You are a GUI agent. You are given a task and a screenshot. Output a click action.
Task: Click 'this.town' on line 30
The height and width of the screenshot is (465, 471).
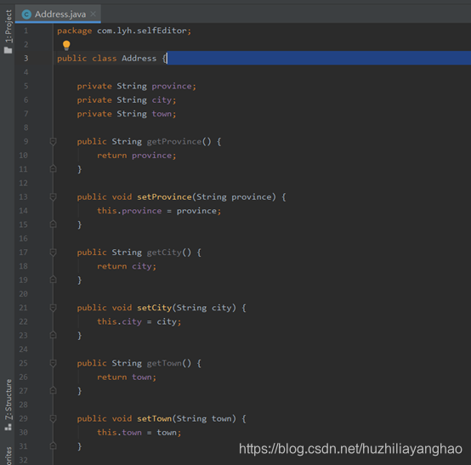[x=119, y=432]
